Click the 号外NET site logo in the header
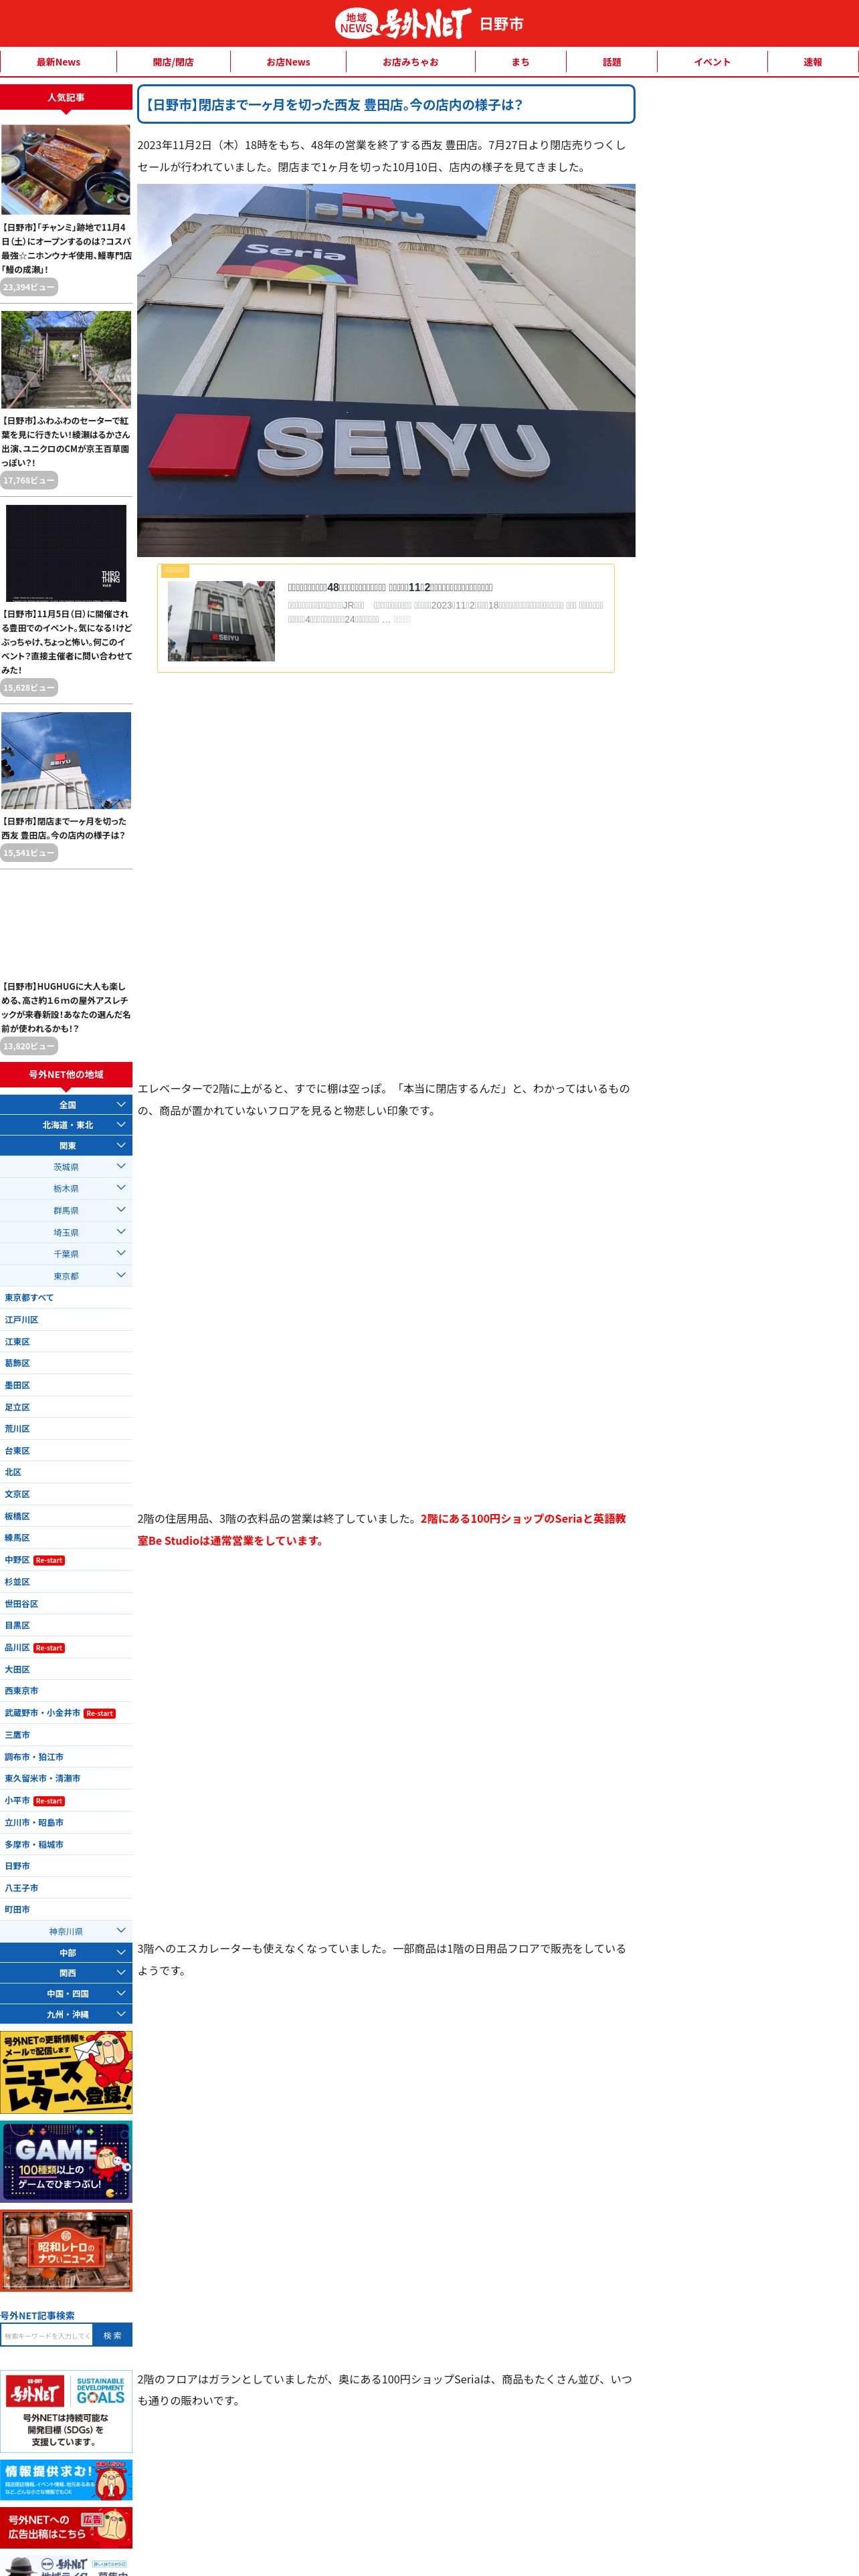This screenshot has width=859, height=2576. pyautogui.click(x=403, y=23)
